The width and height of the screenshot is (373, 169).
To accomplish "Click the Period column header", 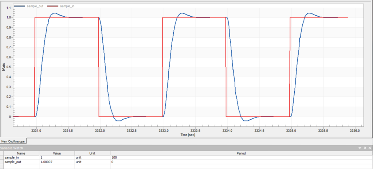I will (241, 153).
